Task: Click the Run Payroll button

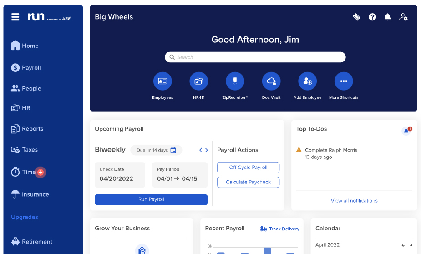Action: (151, 199)
